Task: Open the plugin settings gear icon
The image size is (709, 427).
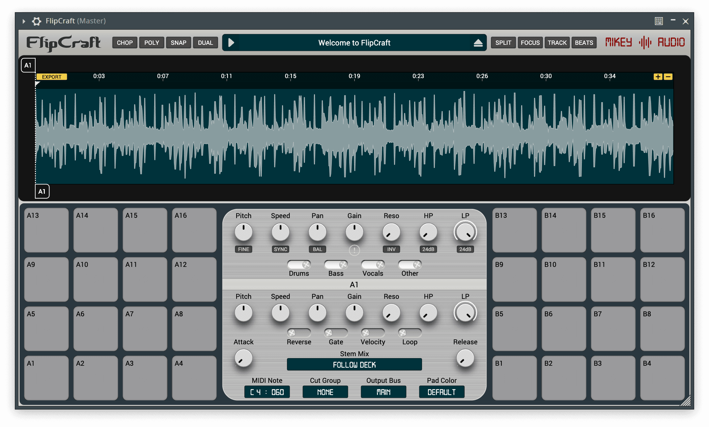Action: [x=36, y=21]
